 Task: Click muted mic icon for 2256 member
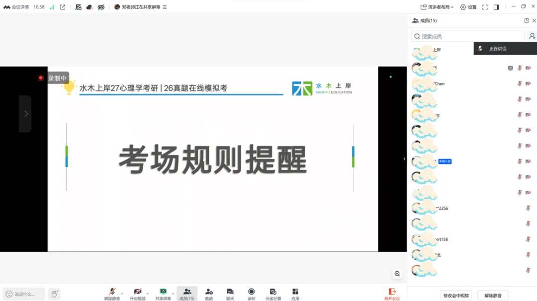(528, 208)
